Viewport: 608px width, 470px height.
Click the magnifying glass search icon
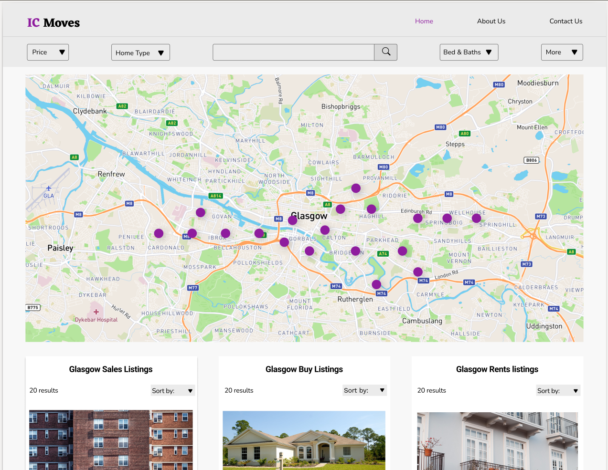(386, 52)
